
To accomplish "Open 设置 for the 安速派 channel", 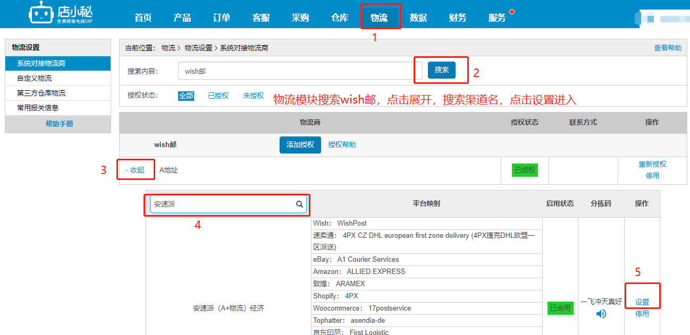I will (642, 302).
